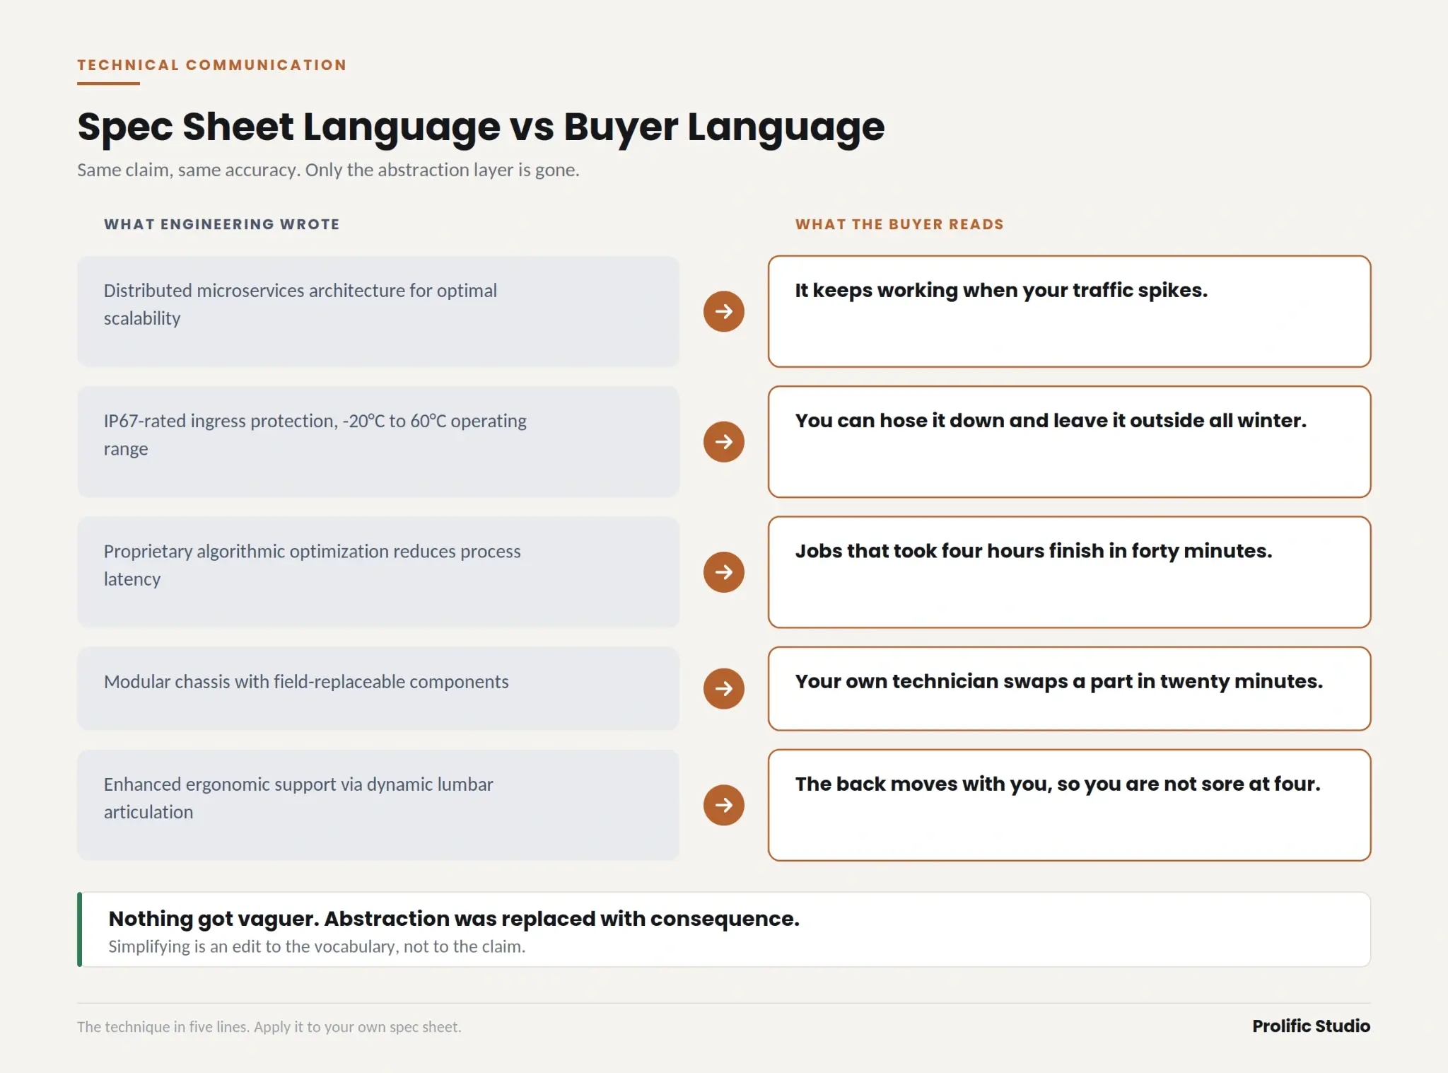
Task: Click the 'Nothing got vaguer' summary callout
Action: 724,929
